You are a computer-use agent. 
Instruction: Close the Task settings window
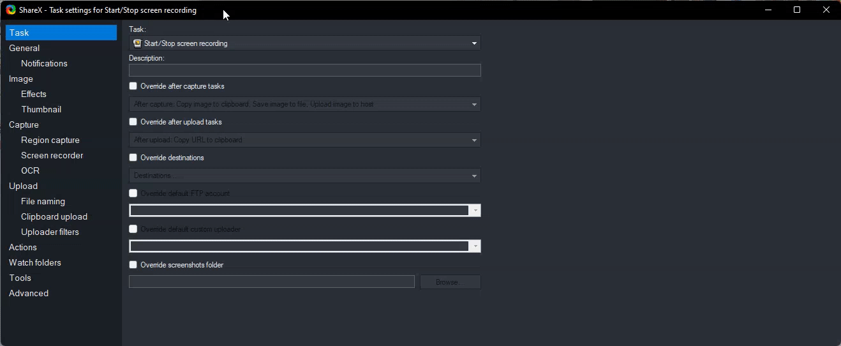(826, 10)
